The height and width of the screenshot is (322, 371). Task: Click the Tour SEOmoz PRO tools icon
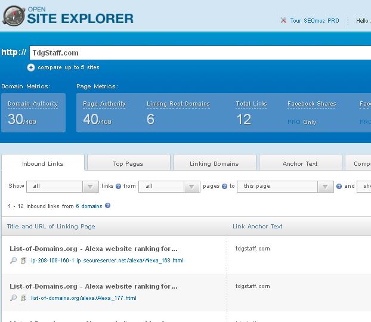click(x=283, y=20)
